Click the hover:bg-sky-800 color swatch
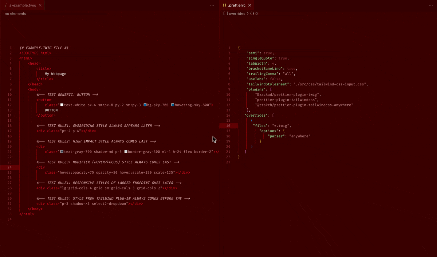Screen dimensions: 437x257 tap(173, 105)
